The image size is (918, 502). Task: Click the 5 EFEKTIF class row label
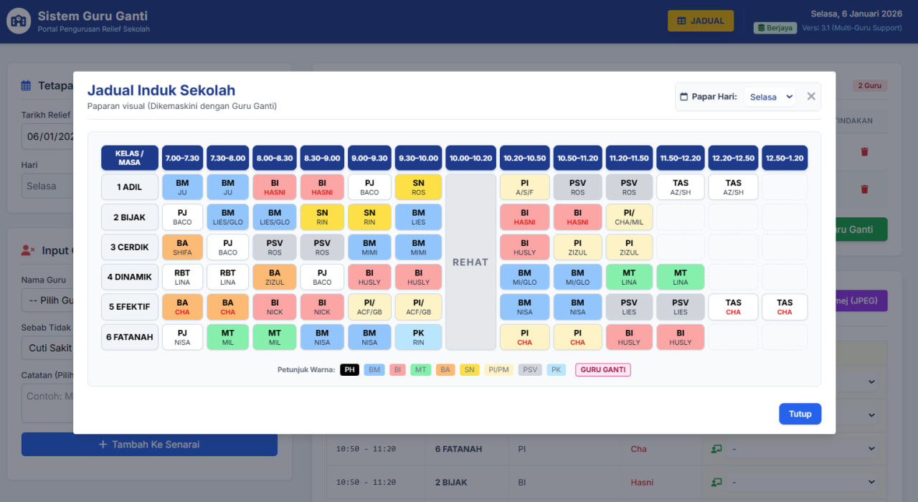point(129,307)
